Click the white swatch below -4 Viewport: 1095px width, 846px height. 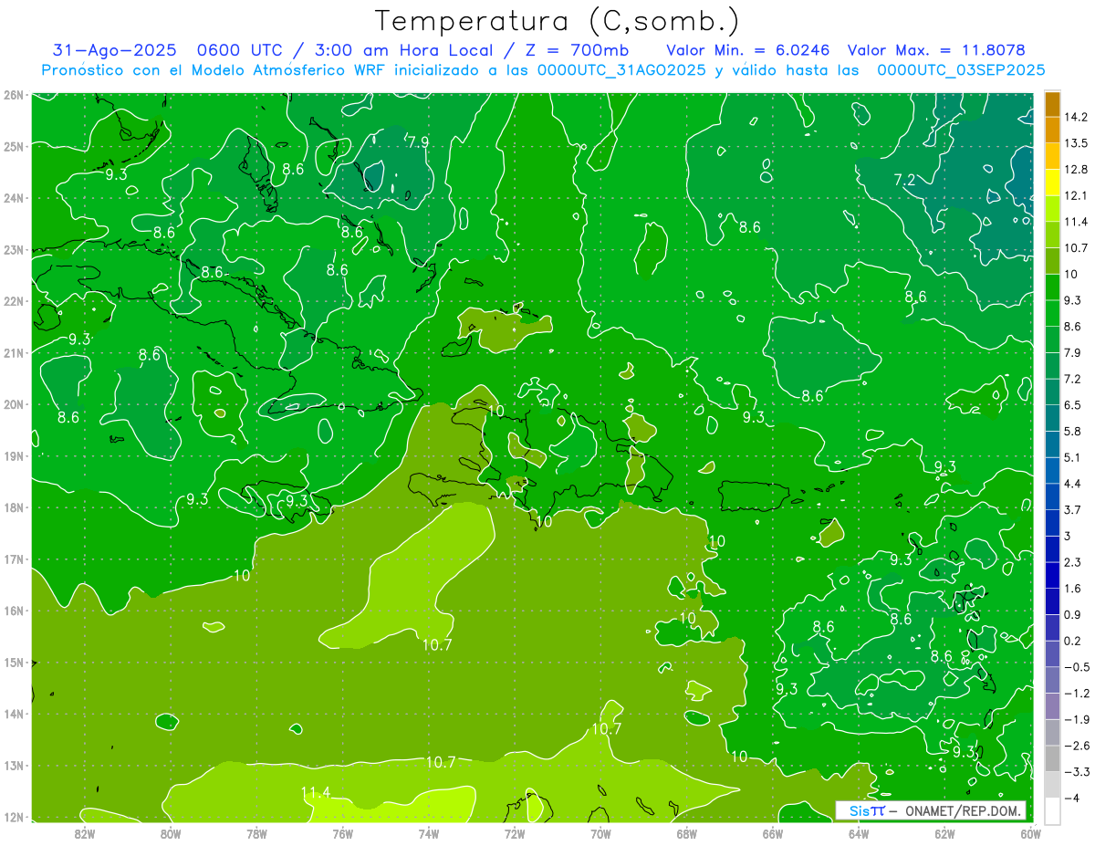(1052, 810)
